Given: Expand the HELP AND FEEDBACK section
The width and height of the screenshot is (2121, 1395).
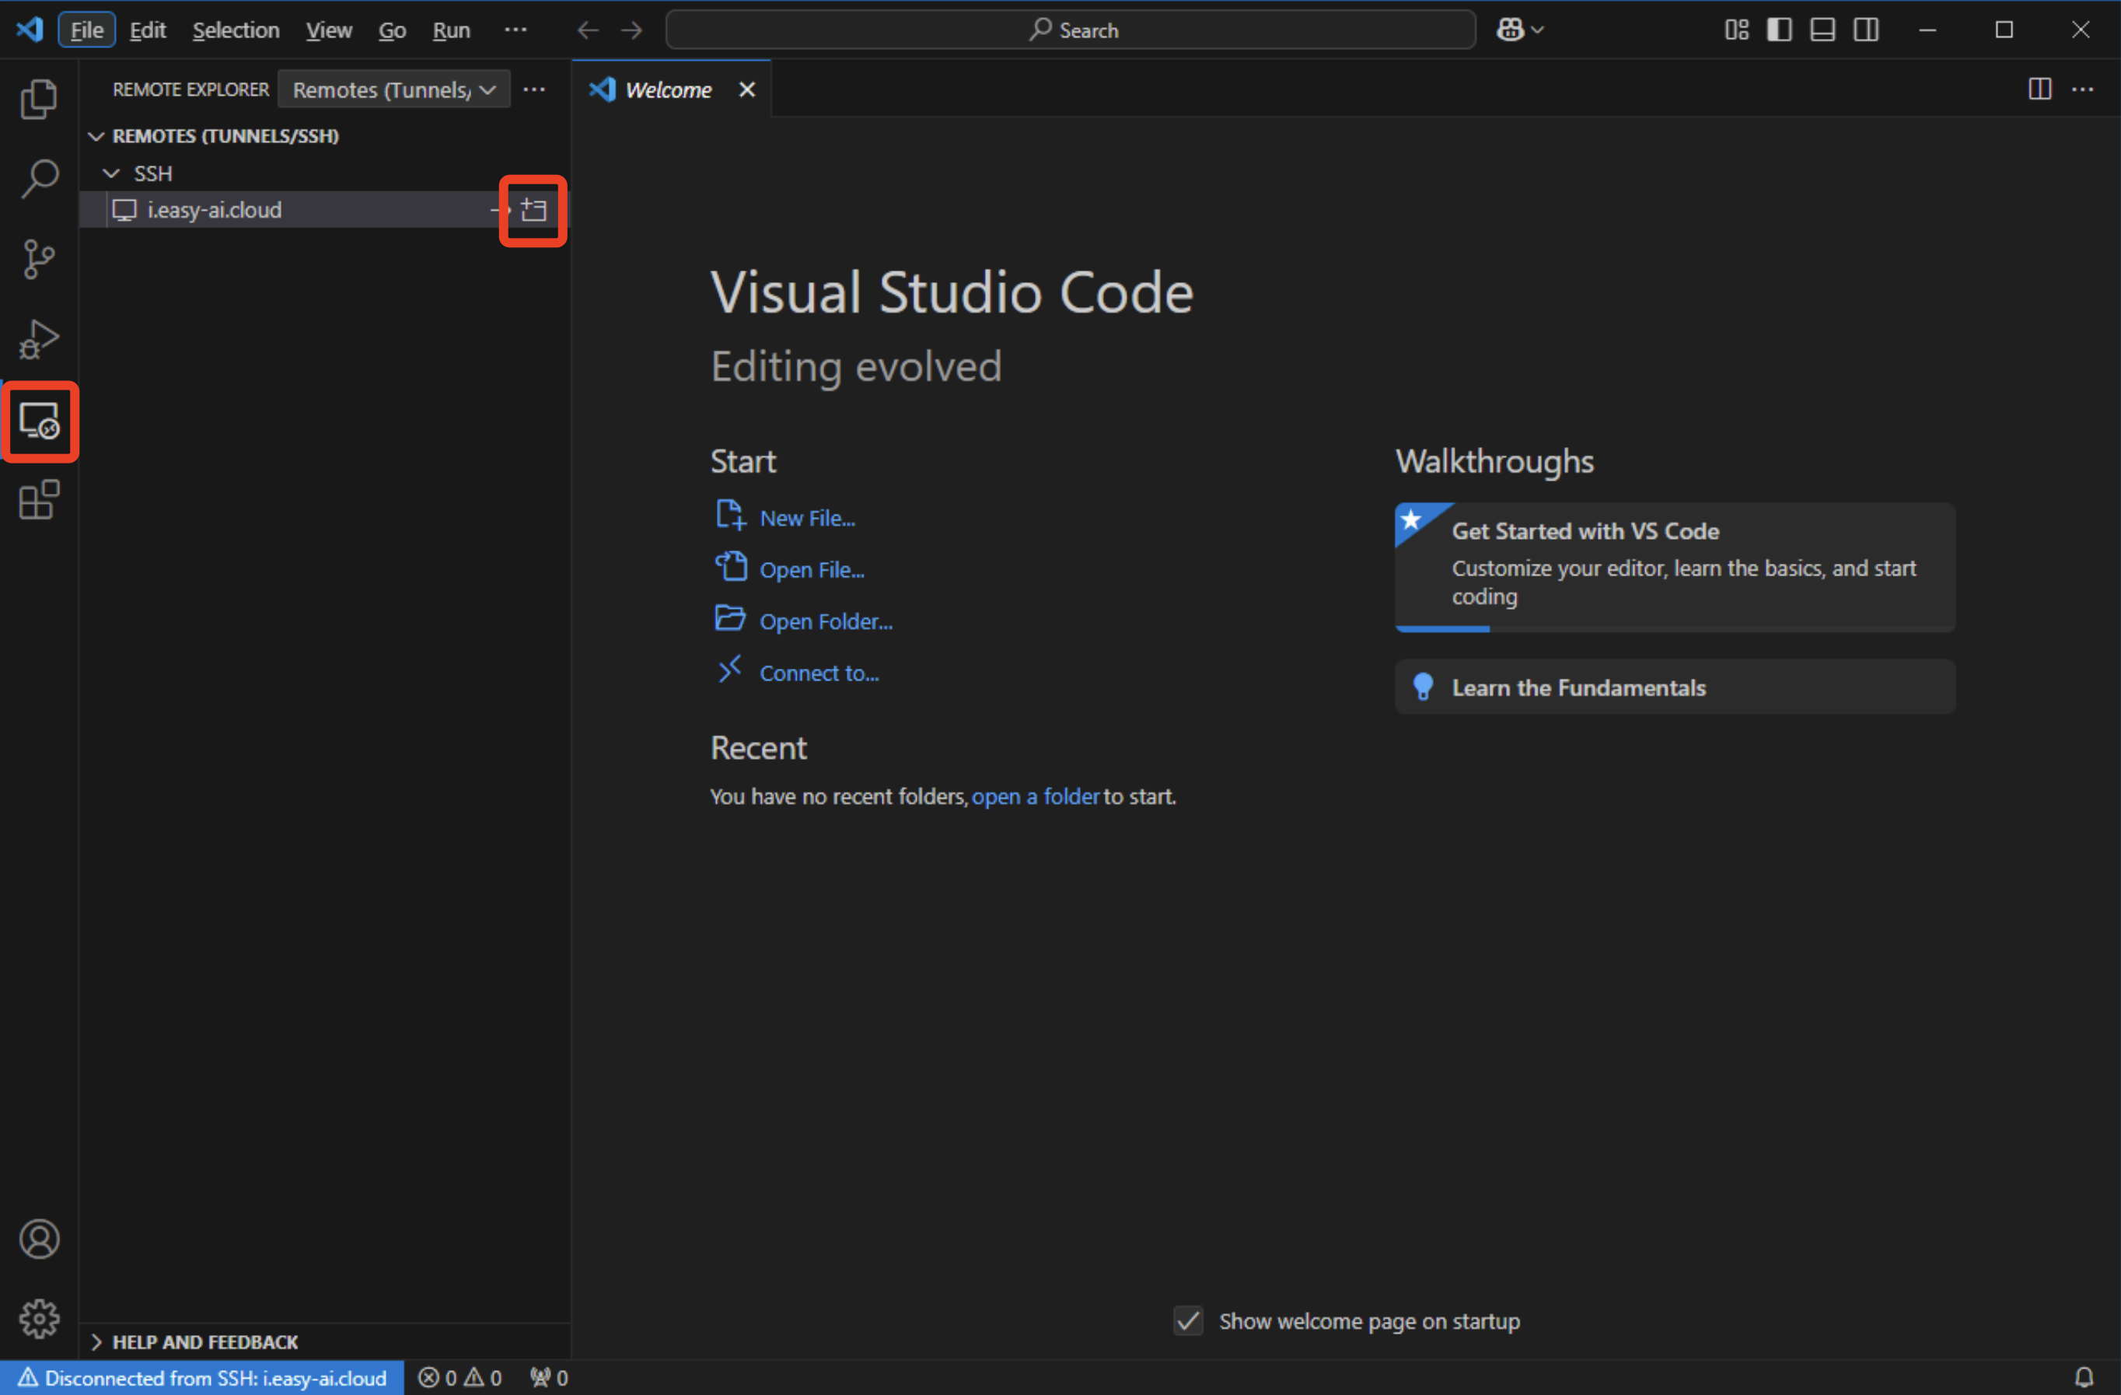Looking at the screenshot, I should tap(96, 1341).
